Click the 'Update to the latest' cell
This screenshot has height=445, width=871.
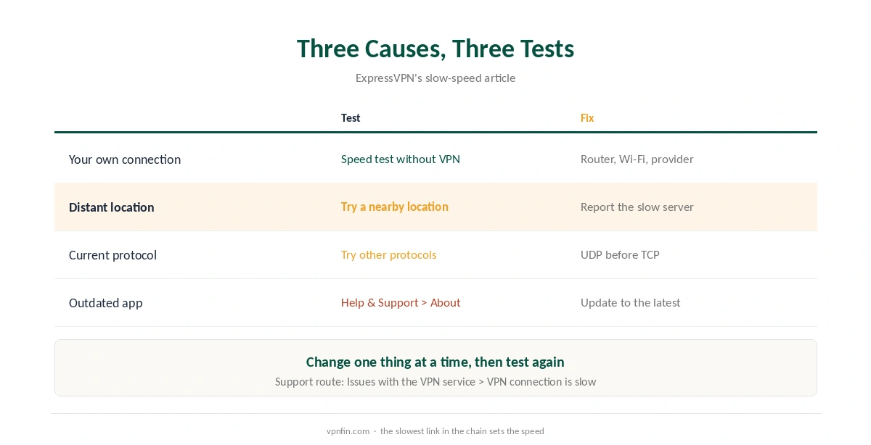click(x=631, y=303)
